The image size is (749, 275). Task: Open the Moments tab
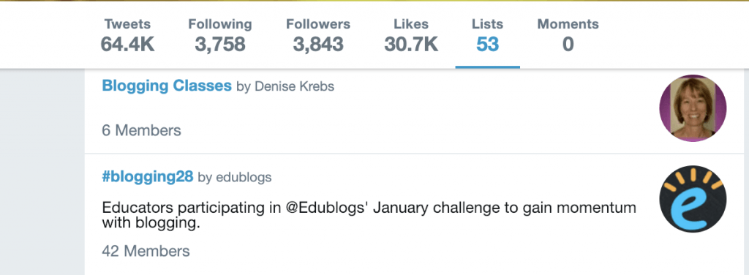point(568,36)
